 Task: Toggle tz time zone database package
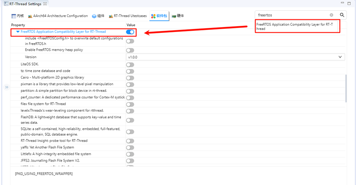pos(130,71)
